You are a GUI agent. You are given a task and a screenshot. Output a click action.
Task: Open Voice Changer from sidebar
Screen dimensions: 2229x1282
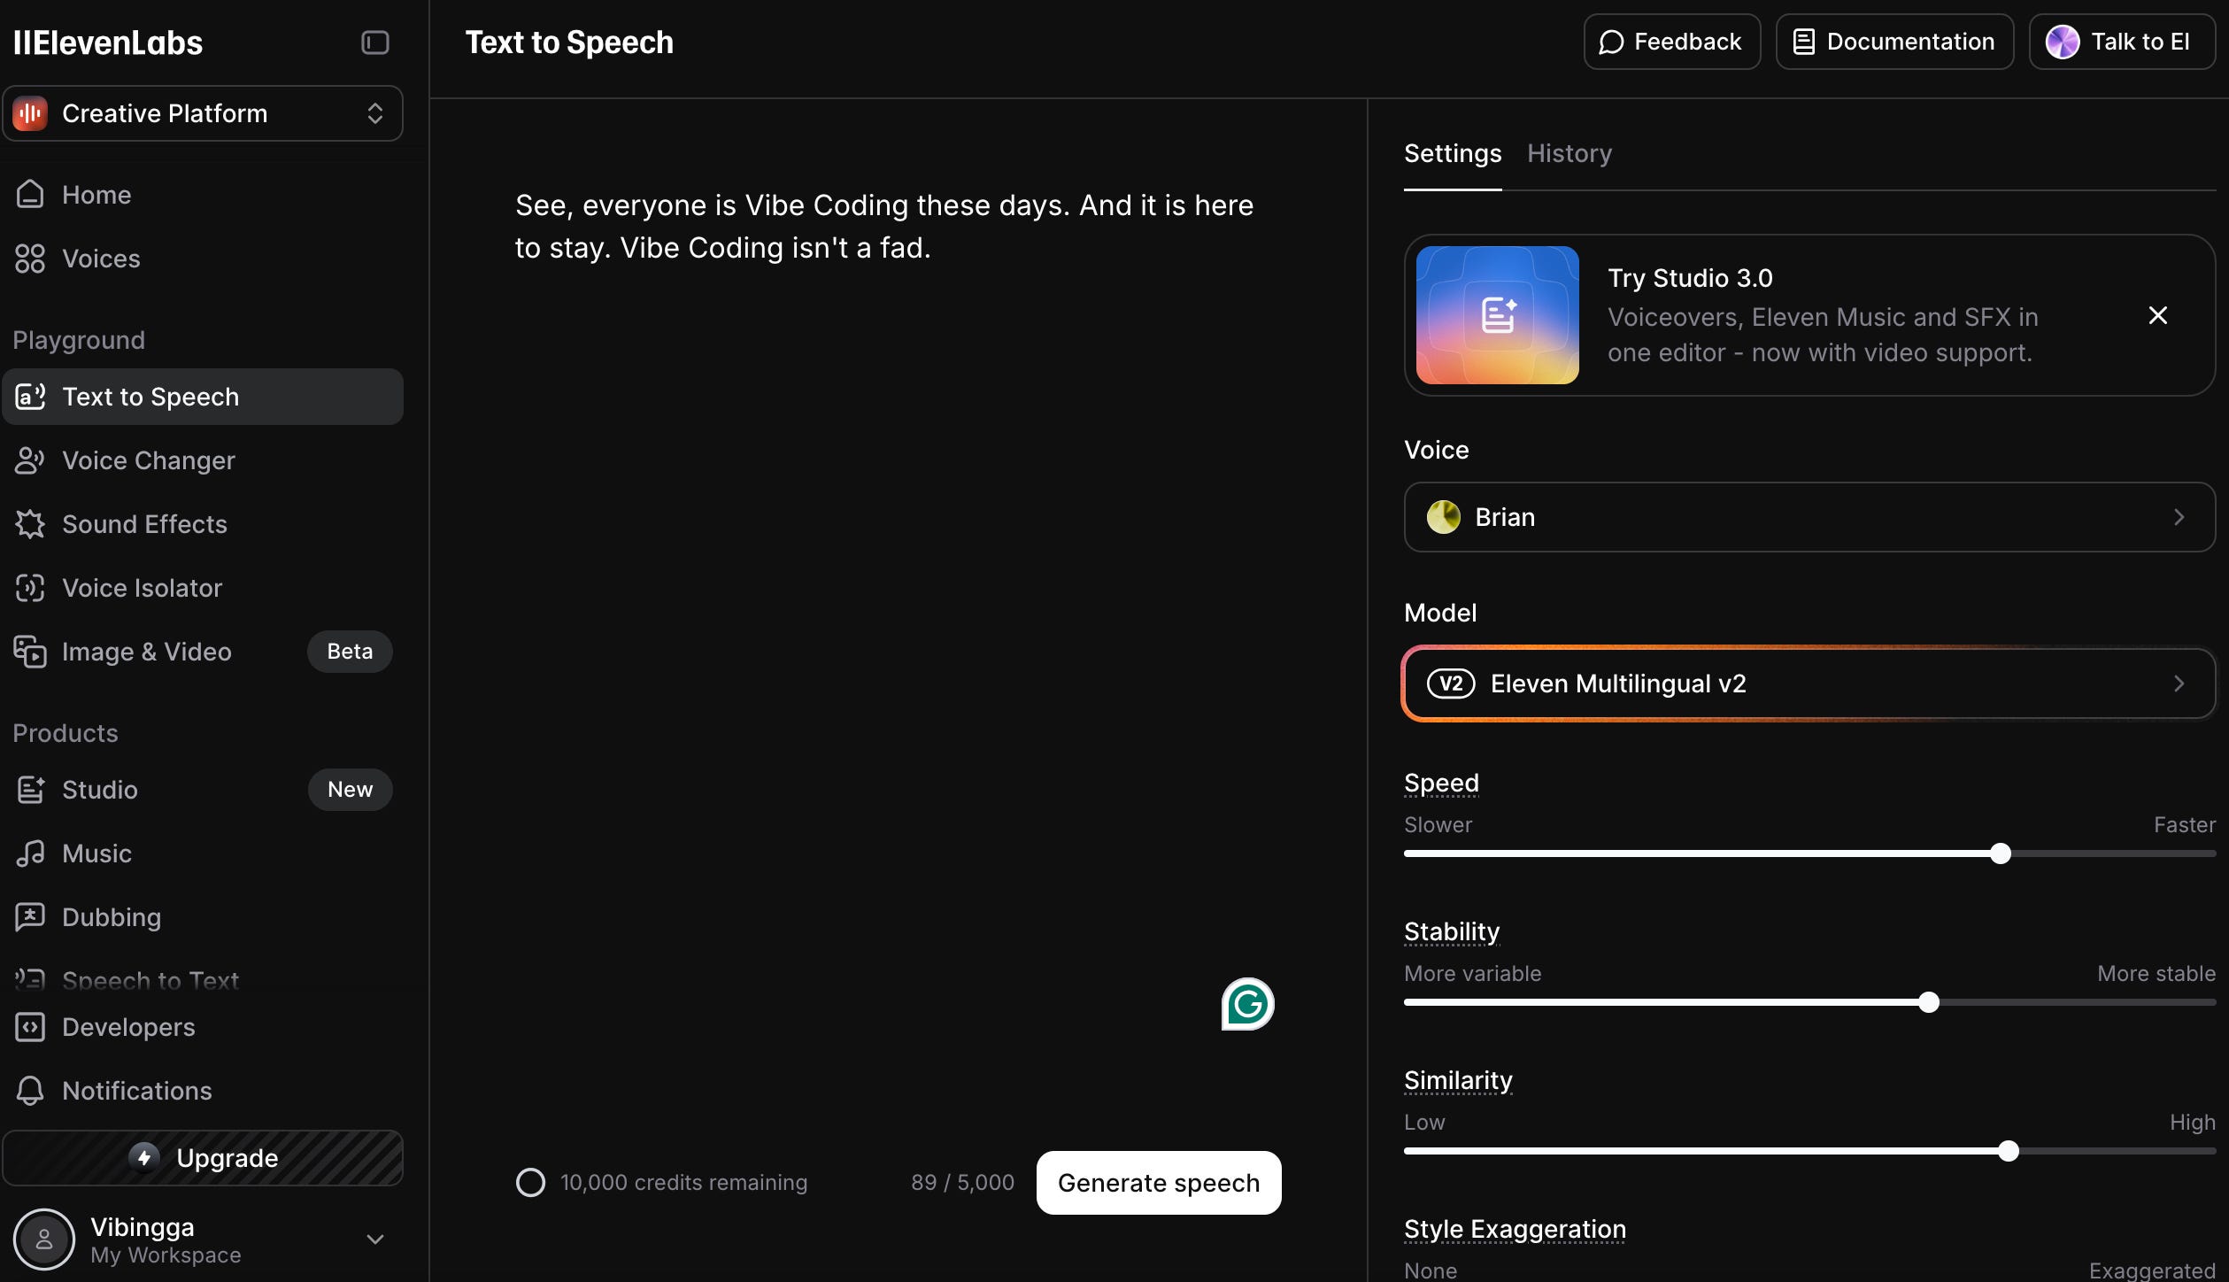pyautogui.click(x=148, y=460)
